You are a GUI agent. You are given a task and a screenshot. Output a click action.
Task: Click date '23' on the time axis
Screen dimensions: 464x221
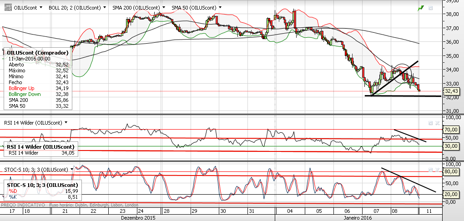click(122, 211)
